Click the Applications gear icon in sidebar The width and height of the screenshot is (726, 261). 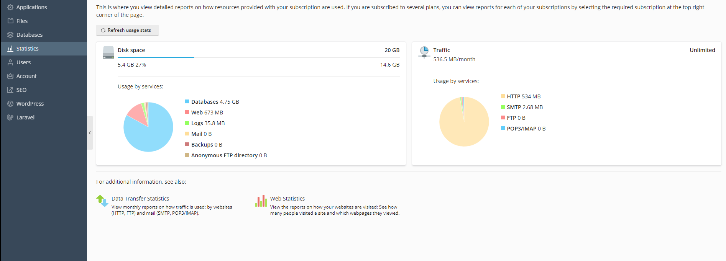pos(10,7)
